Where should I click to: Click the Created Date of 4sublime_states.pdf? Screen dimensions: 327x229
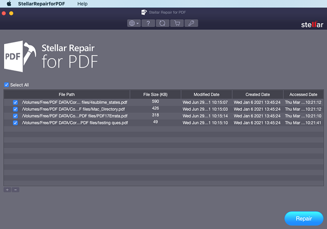257,102
